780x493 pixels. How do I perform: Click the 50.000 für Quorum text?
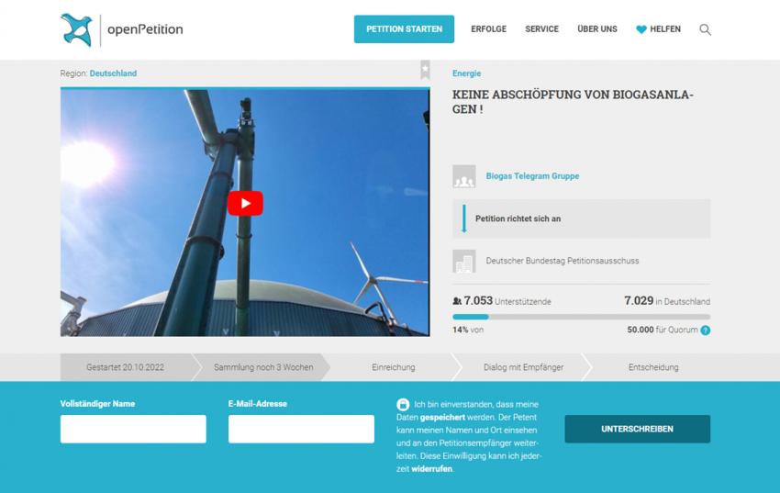pos(663,330)
